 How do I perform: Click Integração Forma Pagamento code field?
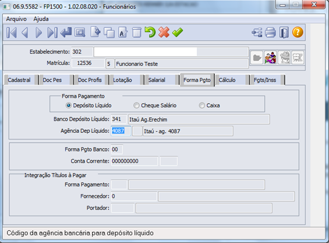point(119,185)
